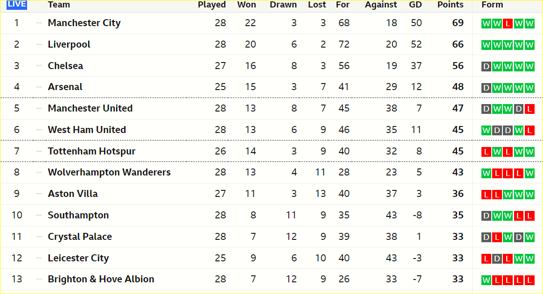Click the GD column header
This screenshot has width=543, height=294.
click(x=415, y=5)
